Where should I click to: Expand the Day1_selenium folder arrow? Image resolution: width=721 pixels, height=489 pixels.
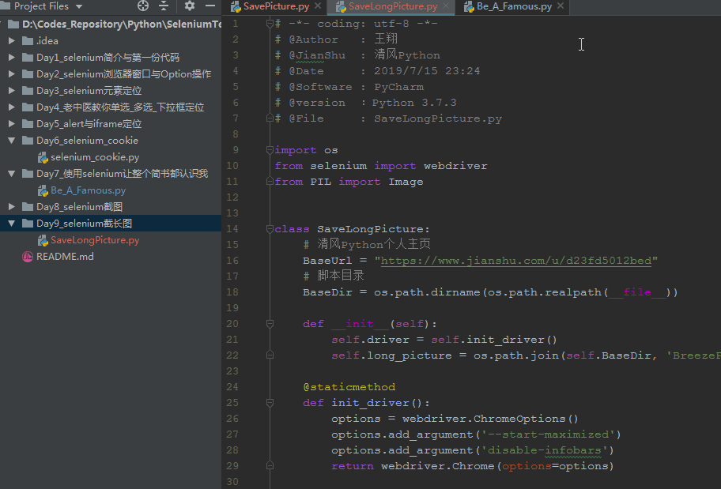coord(12,58)
